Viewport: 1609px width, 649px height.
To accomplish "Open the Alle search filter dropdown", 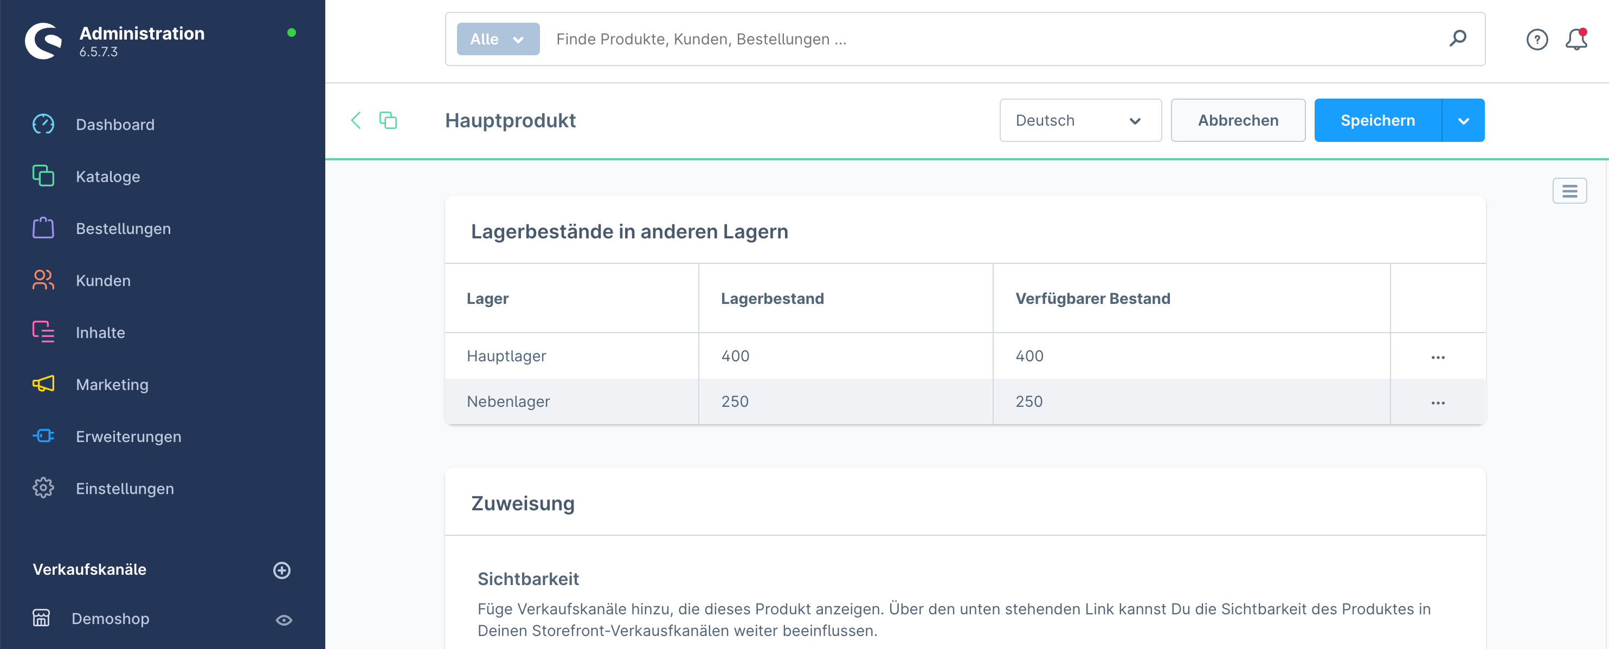I will click(x=497, y=38).
